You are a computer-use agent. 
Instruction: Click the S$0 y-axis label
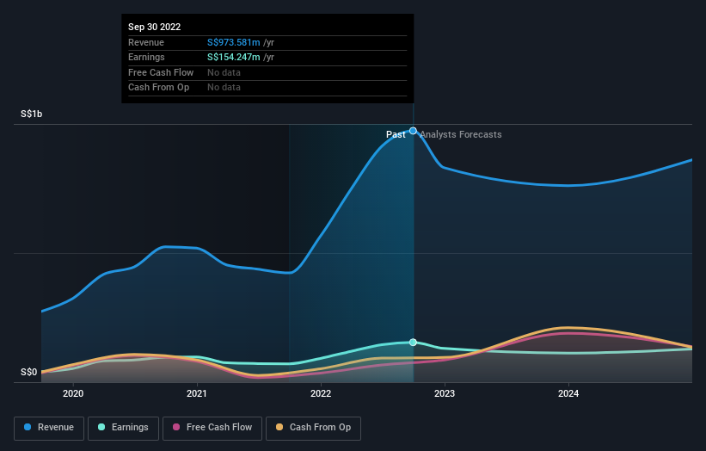point(29,372)
